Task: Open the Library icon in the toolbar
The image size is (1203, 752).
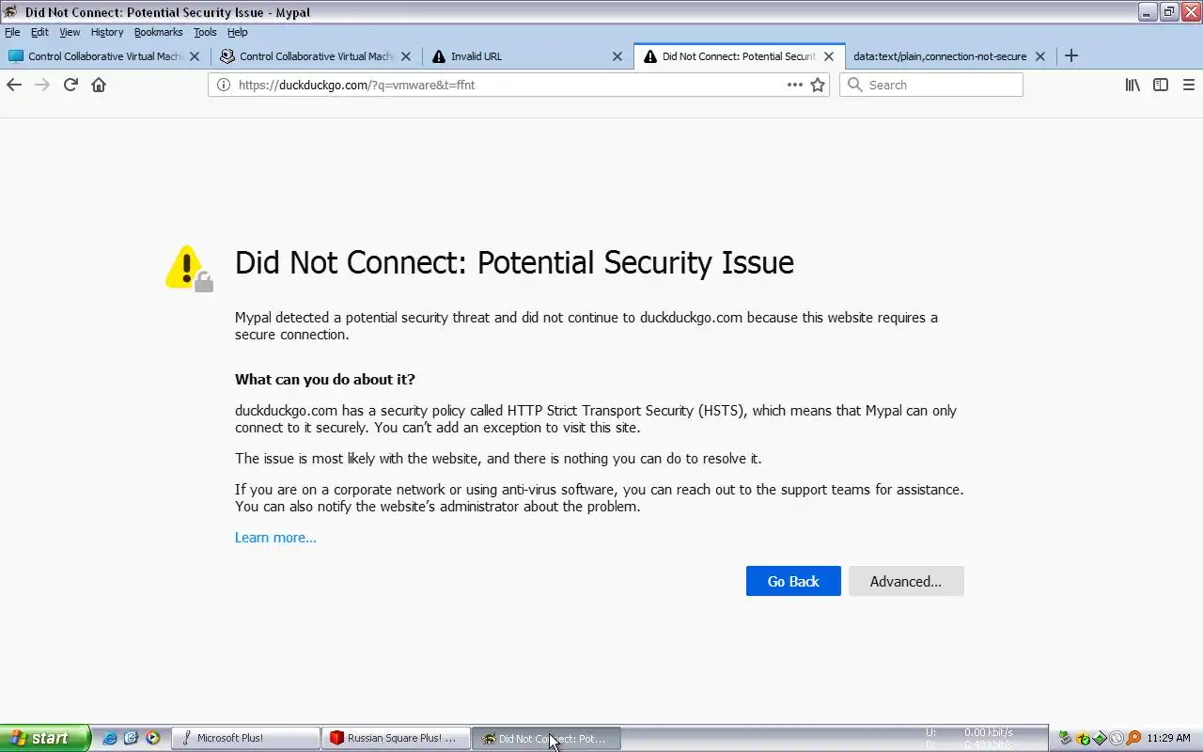Action: (x=1133, y=85)
